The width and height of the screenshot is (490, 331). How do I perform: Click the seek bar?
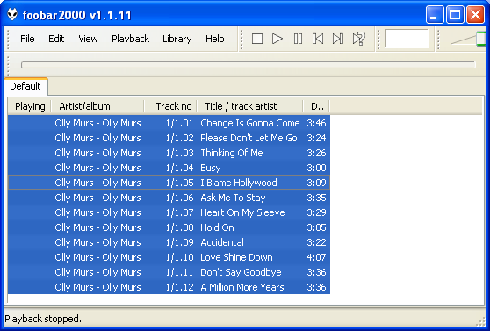click(x=249, y=65)
